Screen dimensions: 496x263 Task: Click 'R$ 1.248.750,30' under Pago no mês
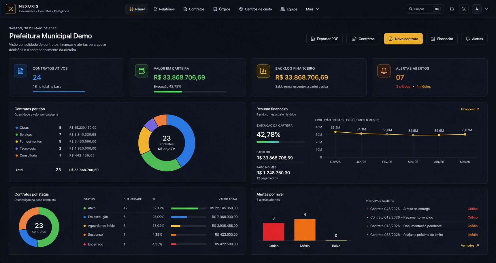click(273, 173)
